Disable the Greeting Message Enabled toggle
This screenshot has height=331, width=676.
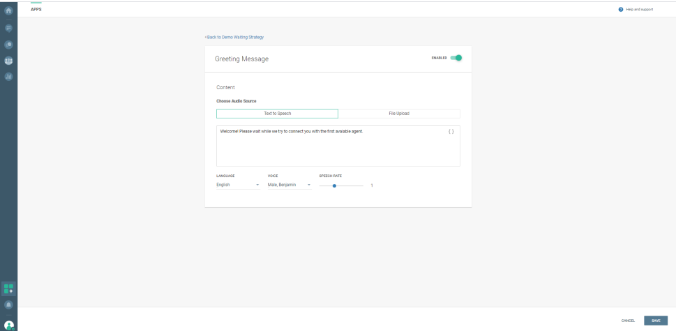tap(456, 58)
